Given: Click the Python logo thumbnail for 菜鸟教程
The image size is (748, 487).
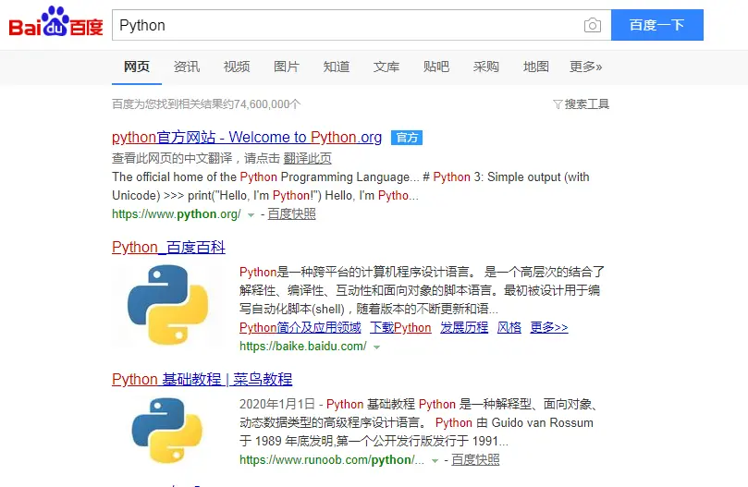Looking at the screenshot, I should click(167, 431).
